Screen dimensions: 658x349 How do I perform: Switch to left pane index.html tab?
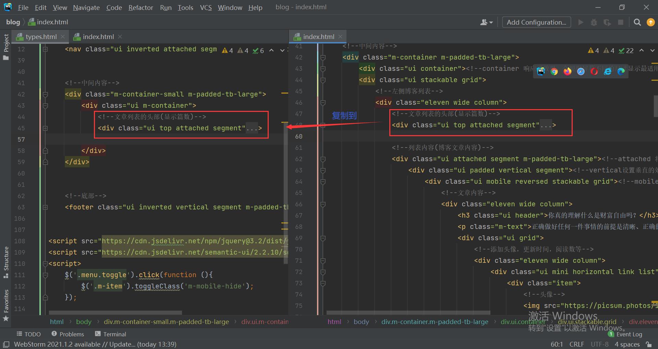[98, 37]
